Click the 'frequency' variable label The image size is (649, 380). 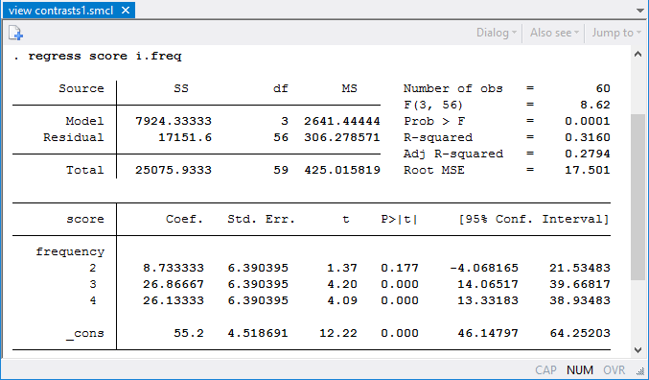click(70, 252)
